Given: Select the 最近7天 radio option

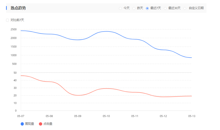Looking at the screenshot, I should [147, 8].
